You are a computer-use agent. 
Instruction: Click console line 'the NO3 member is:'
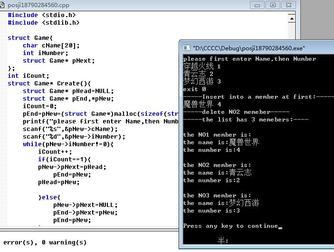click(x=217, y=196)
